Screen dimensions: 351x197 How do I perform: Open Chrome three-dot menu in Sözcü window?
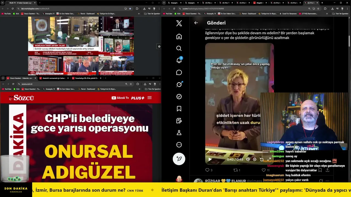(159, 84)
